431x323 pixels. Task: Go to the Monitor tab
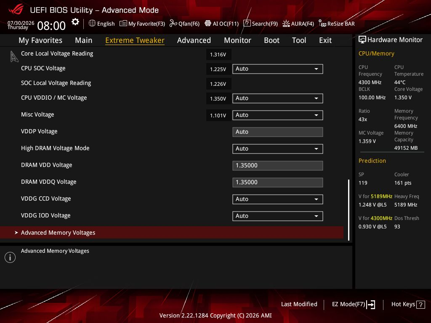[x=237, y=40]
